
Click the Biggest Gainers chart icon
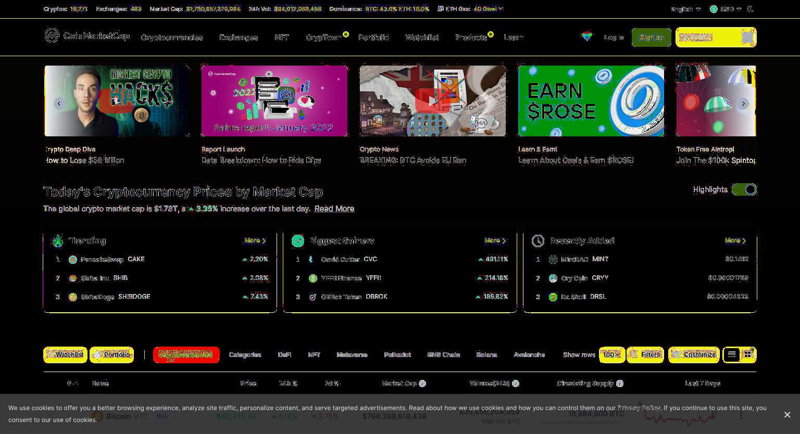pos(298,240)
